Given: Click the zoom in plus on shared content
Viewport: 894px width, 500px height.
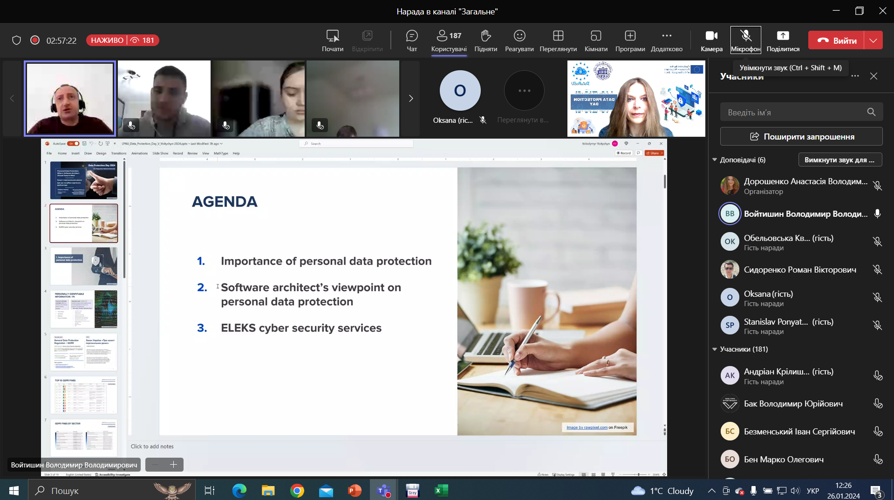Looking at the screenshot, I should click(174, 465).
